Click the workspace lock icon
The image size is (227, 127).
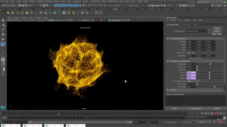click(225, 2)
